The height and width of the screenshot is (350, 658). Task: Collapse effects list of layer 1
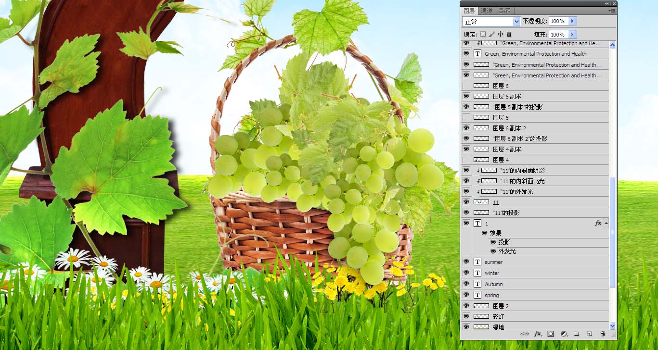(x=606, y=223)
